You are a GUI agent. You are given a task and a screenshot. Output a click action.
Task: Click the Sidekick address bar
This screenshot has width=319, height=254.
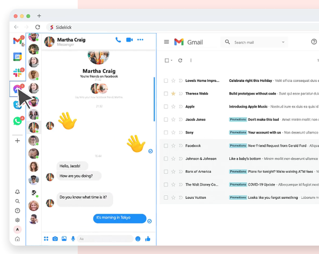point(182,27)
